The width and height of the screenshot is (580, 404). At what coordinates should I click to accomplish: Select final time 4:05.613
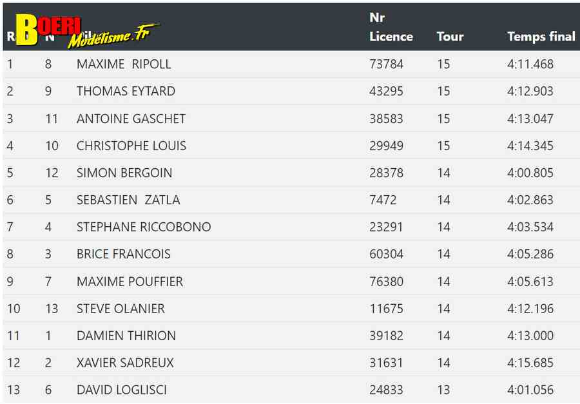[x=530, y=282]
